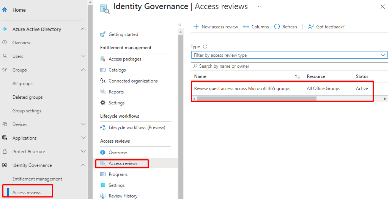Image resolution: width=392 pixels, height=199 pixels.
Task: Click the Connected organizations icon
Action: 102,81
